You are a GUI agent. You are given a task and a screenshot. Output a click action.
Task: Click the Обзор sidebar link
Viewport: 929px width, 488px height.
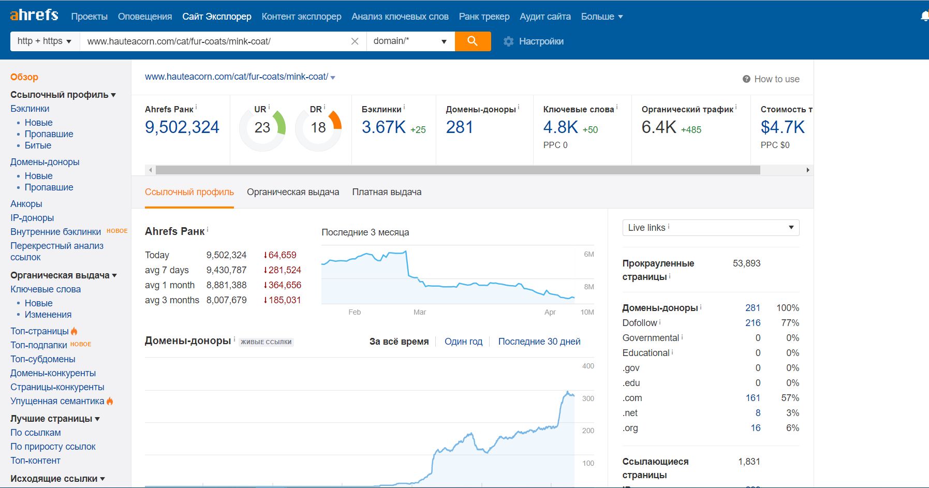pos(24,77)
